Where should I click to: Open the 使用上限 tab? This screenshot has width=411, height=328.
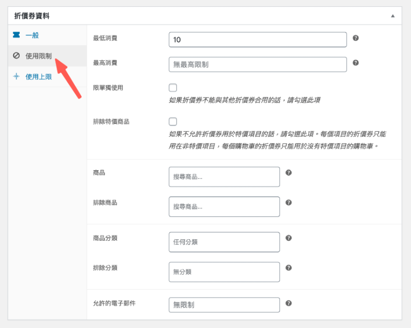point(38,76)
